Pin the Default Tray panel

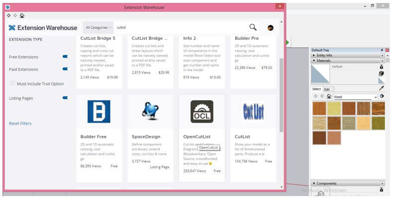tap(382, 50)
